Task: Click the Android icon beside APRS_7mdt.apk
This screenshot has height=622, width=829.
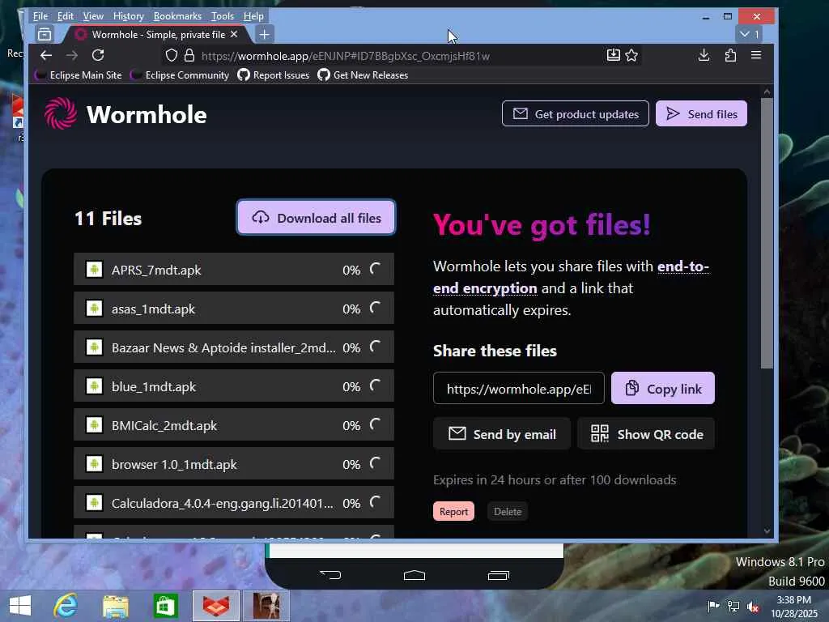Action: point(94,269)
